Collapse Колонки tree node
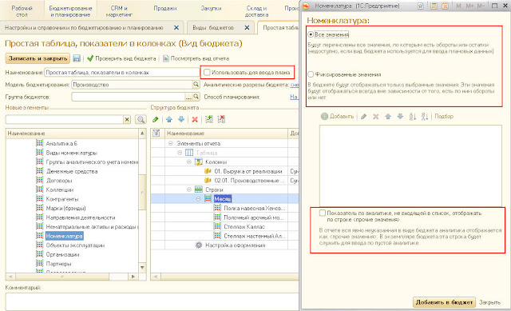Screen dimensions: 511x311 pyautogui.click(x=189, y=161)
